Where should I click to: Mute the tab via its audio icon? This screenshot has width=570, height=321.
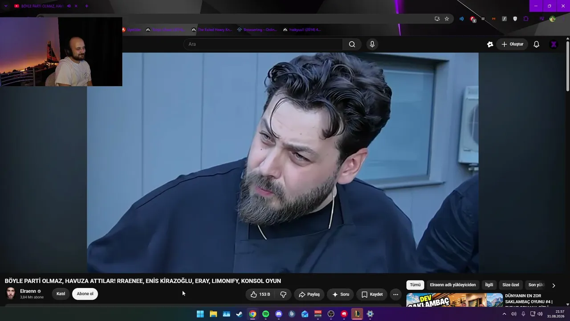pyautogui.click(x=69, y=6)
